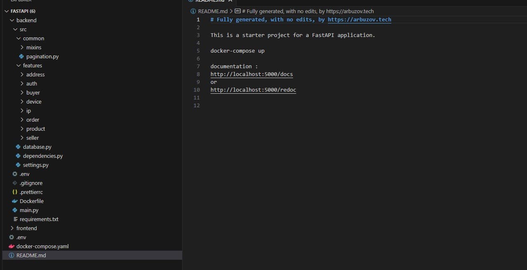Follow the http://localhost:5000/redoc link
Image resolution: width=527 pixels, height=270 pixels.
pos(253,90)
